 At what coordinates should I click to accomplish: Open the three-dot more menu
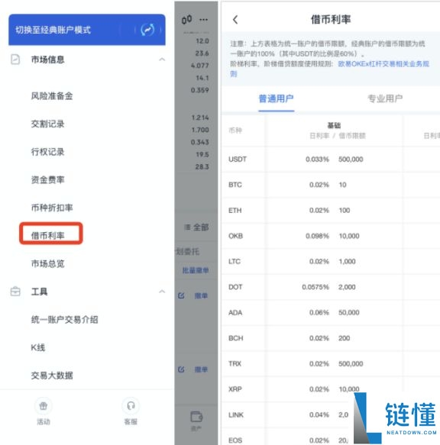click(x=203, y=20)
